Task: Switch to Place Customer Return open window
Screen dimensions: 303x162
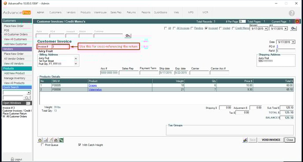Action: click(x=15, y=114)
